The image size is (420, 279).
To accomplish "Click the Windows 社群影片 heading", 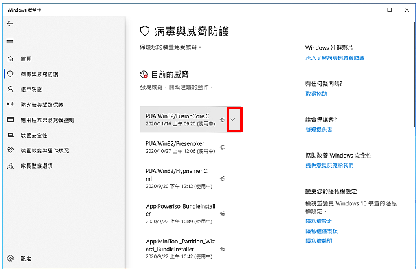I will (x=329, y=48).
